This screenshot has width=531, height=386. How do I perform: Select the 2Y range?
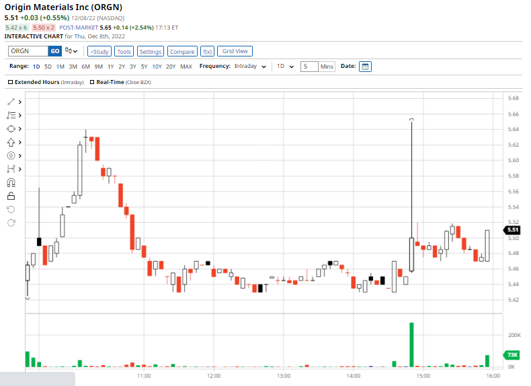point(122,67)
